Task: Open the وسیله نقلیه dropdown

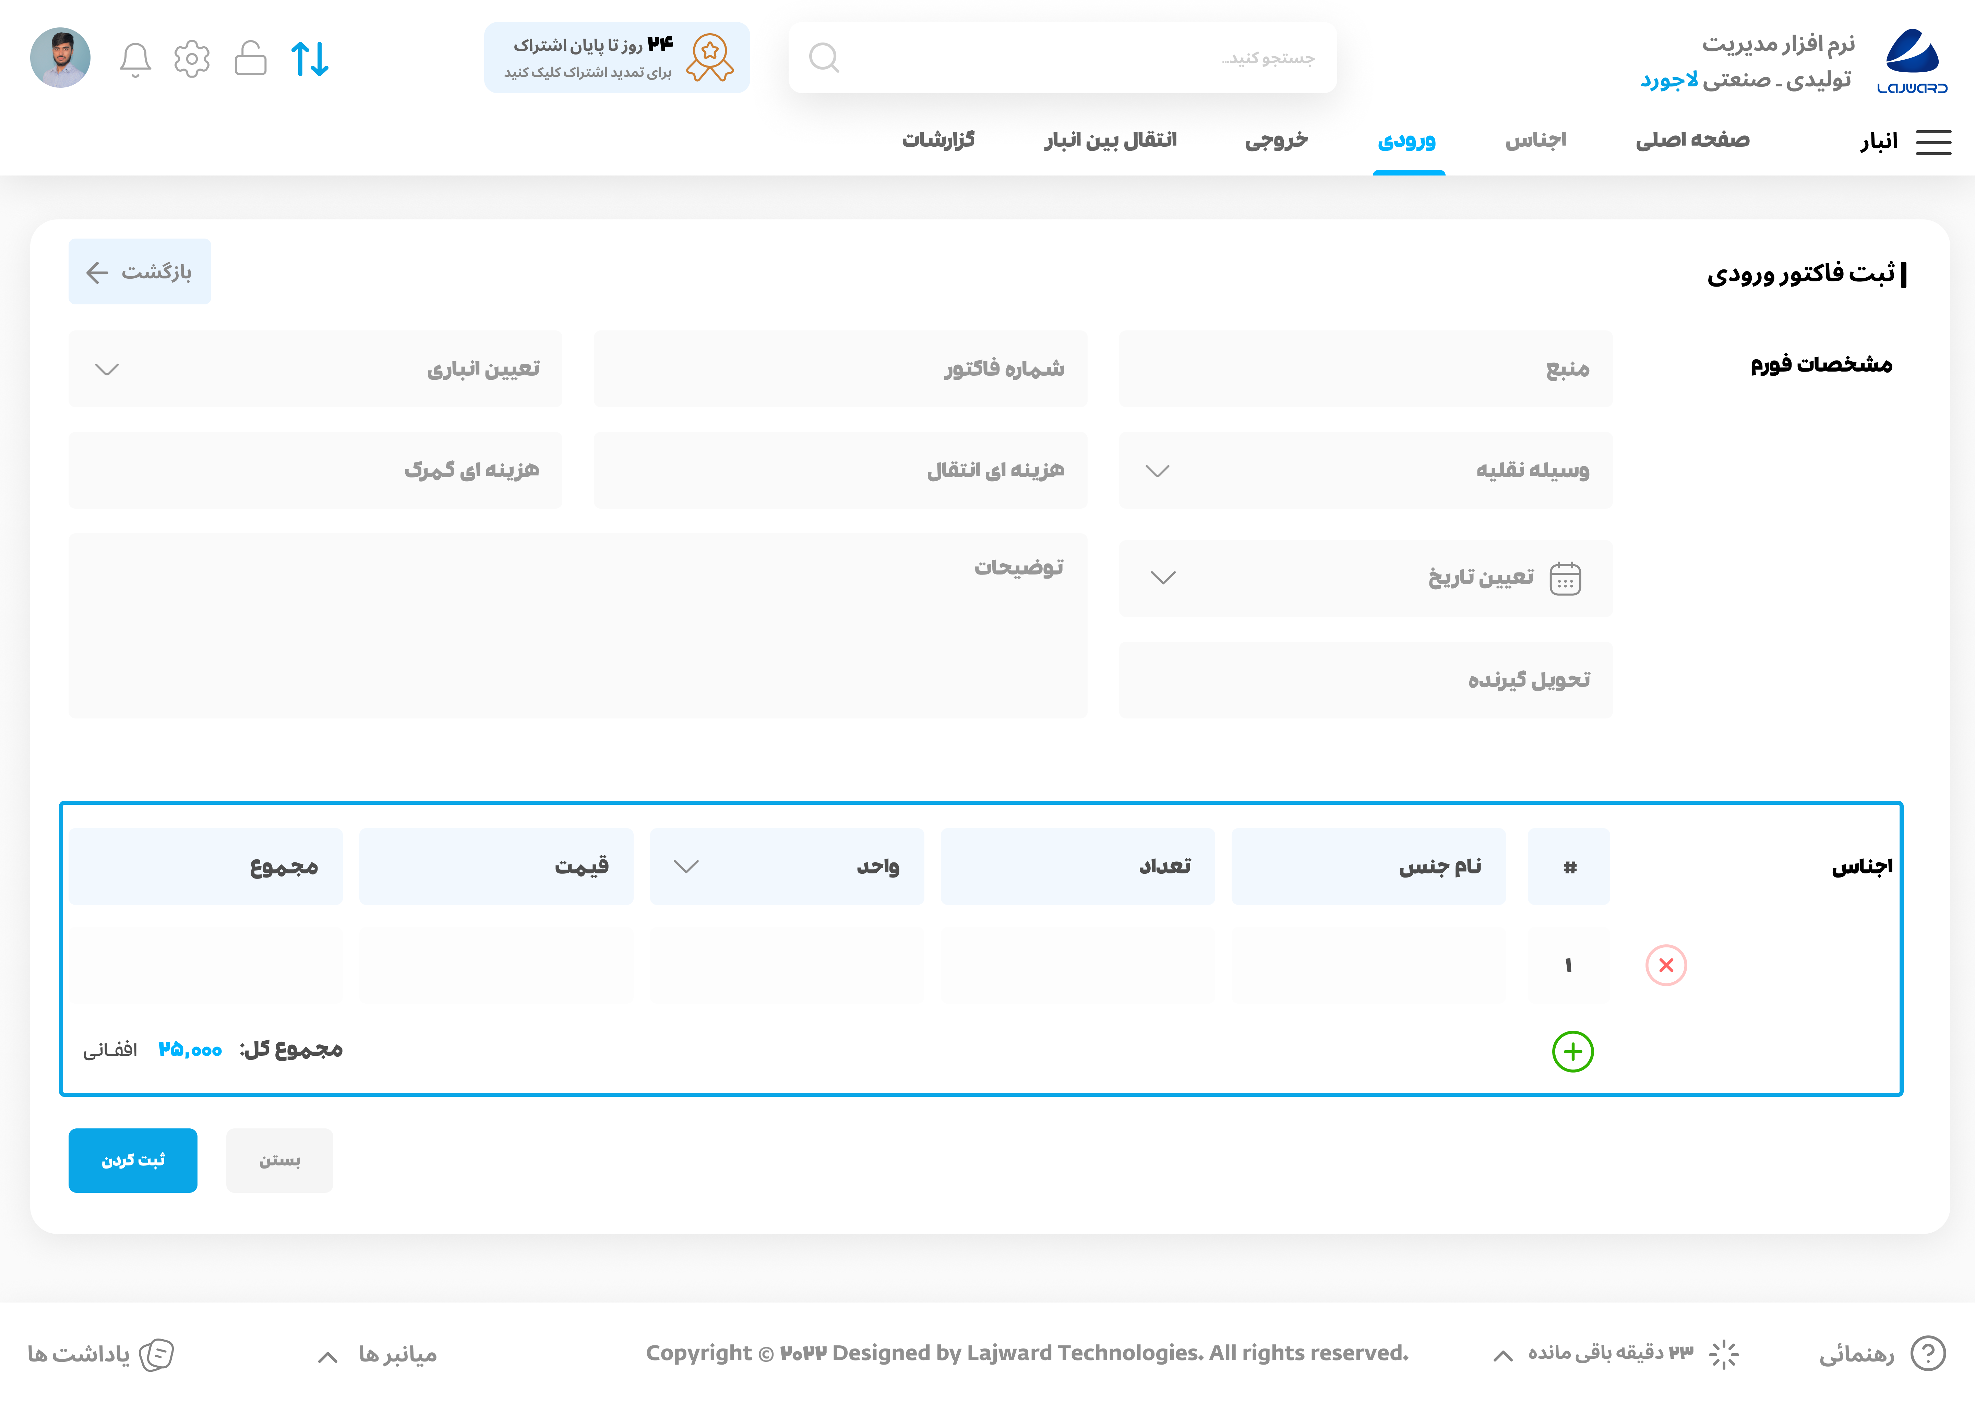Action: pyautogui.click(x=1157, y=470)
